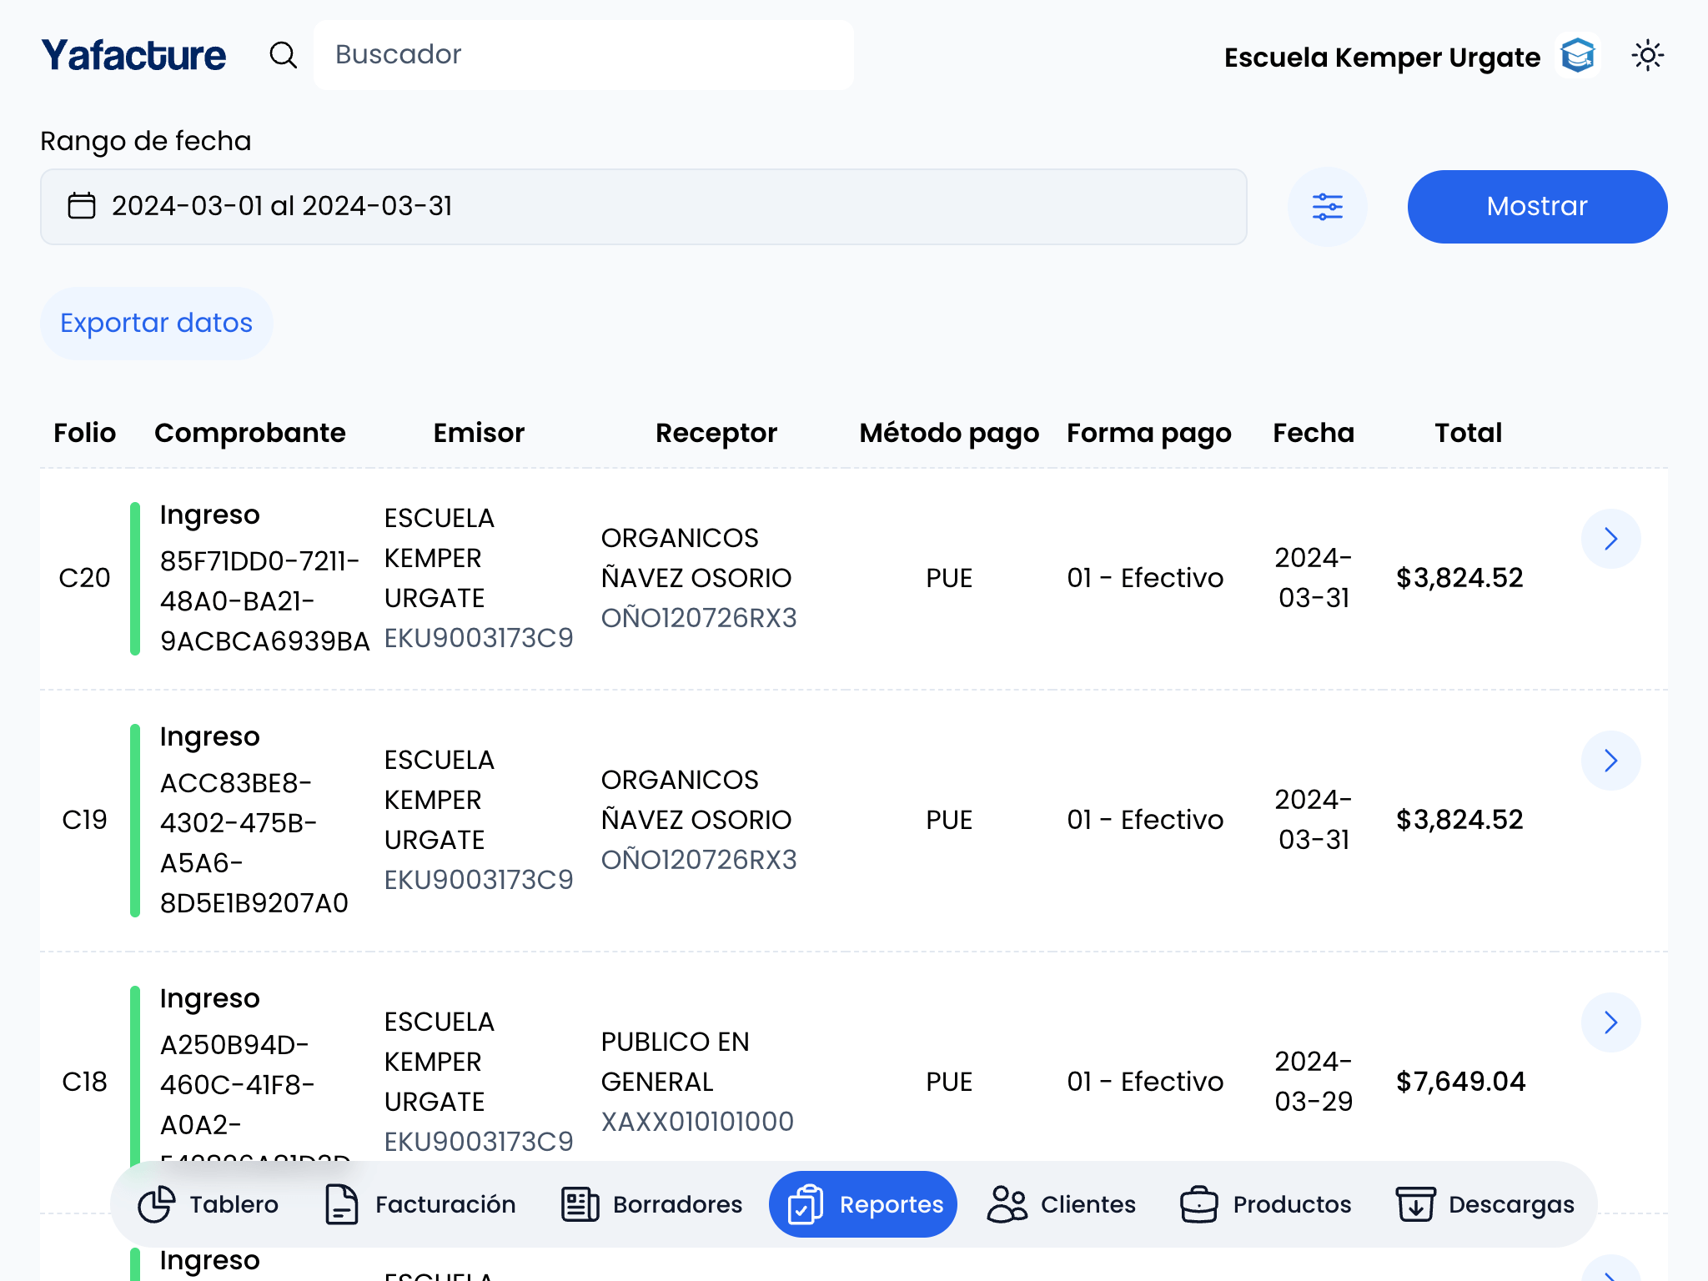Click the Método pago column header
Screen dimensions: 1708x1281
(x=949, y=433)
